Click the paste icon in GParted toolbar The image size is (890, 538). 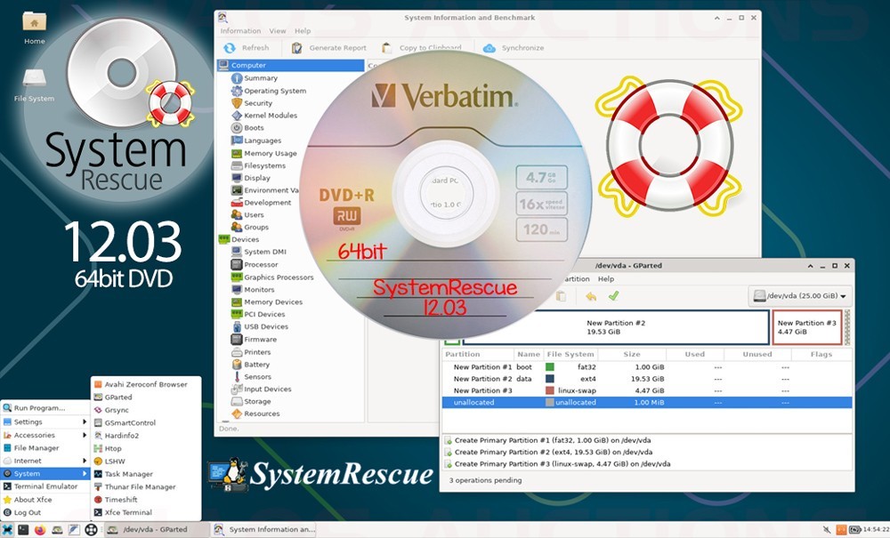[561, 296]
